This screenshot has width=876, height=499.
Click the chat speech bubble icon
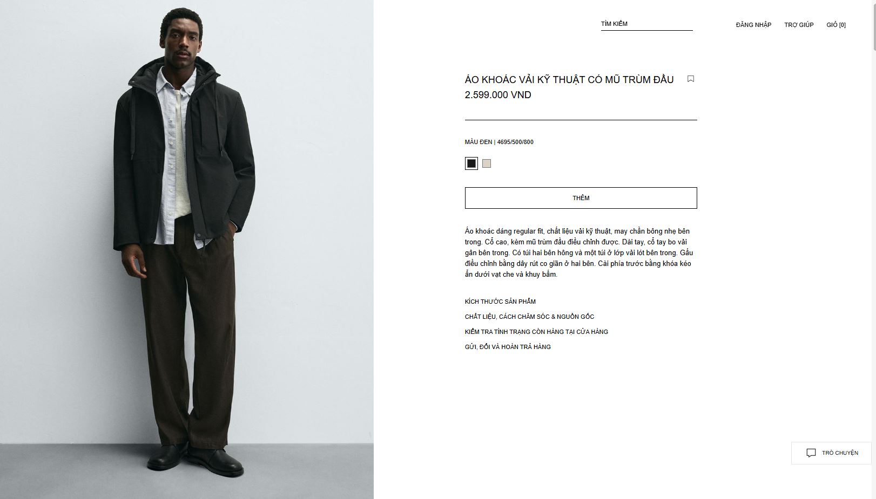[x=811, y=453]
